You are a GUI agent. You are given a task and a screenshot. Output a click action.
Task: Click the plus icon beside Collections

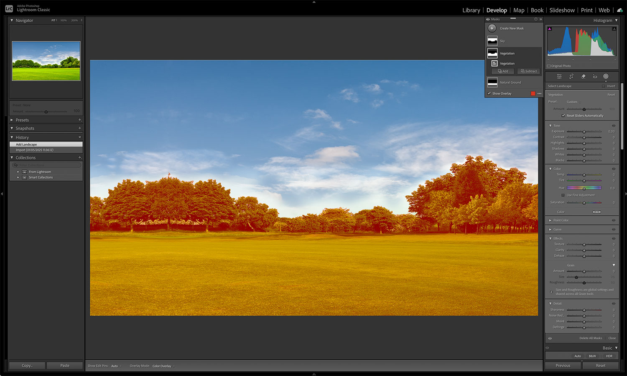click(x=79, y=157)
